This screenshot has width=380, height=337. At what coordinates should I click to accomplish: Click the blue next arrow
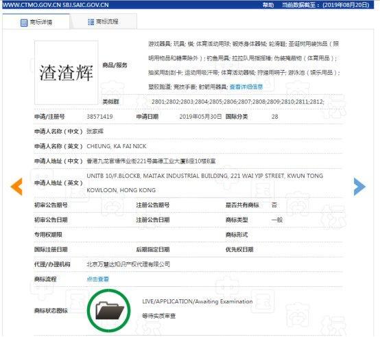[359, 187]
